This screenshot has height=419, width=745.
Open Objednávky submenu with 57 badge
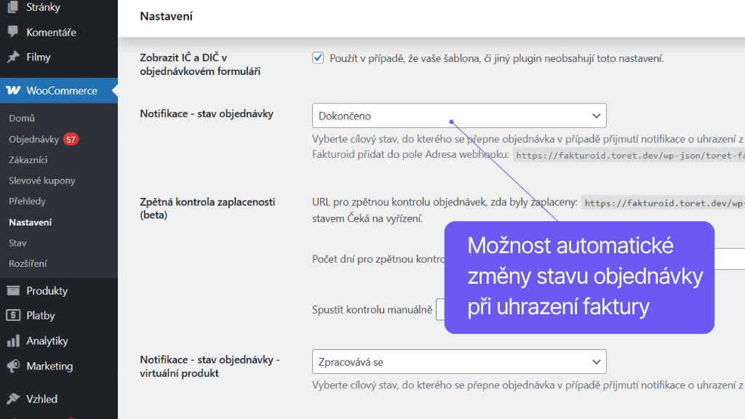tap(34, 139)
